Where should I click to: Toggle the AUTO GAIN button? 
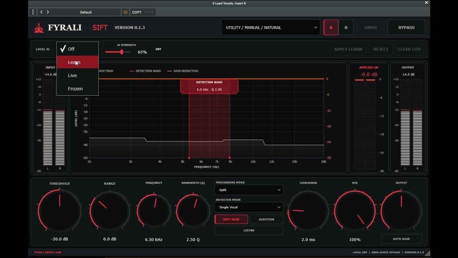(x=401, y=239)
